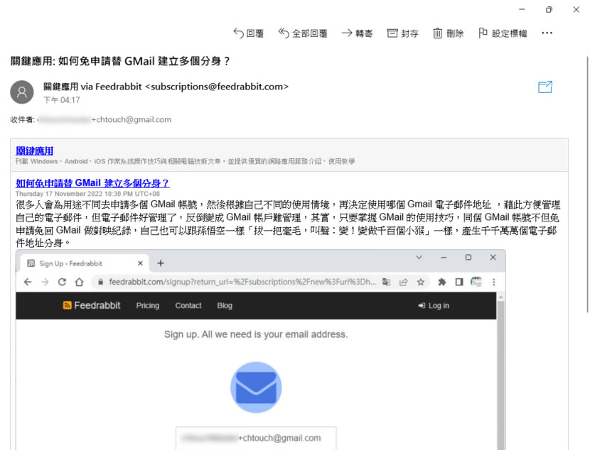The image size is (590, 450).
Task: Archive the message with 封存
Action: click(402, 33)
